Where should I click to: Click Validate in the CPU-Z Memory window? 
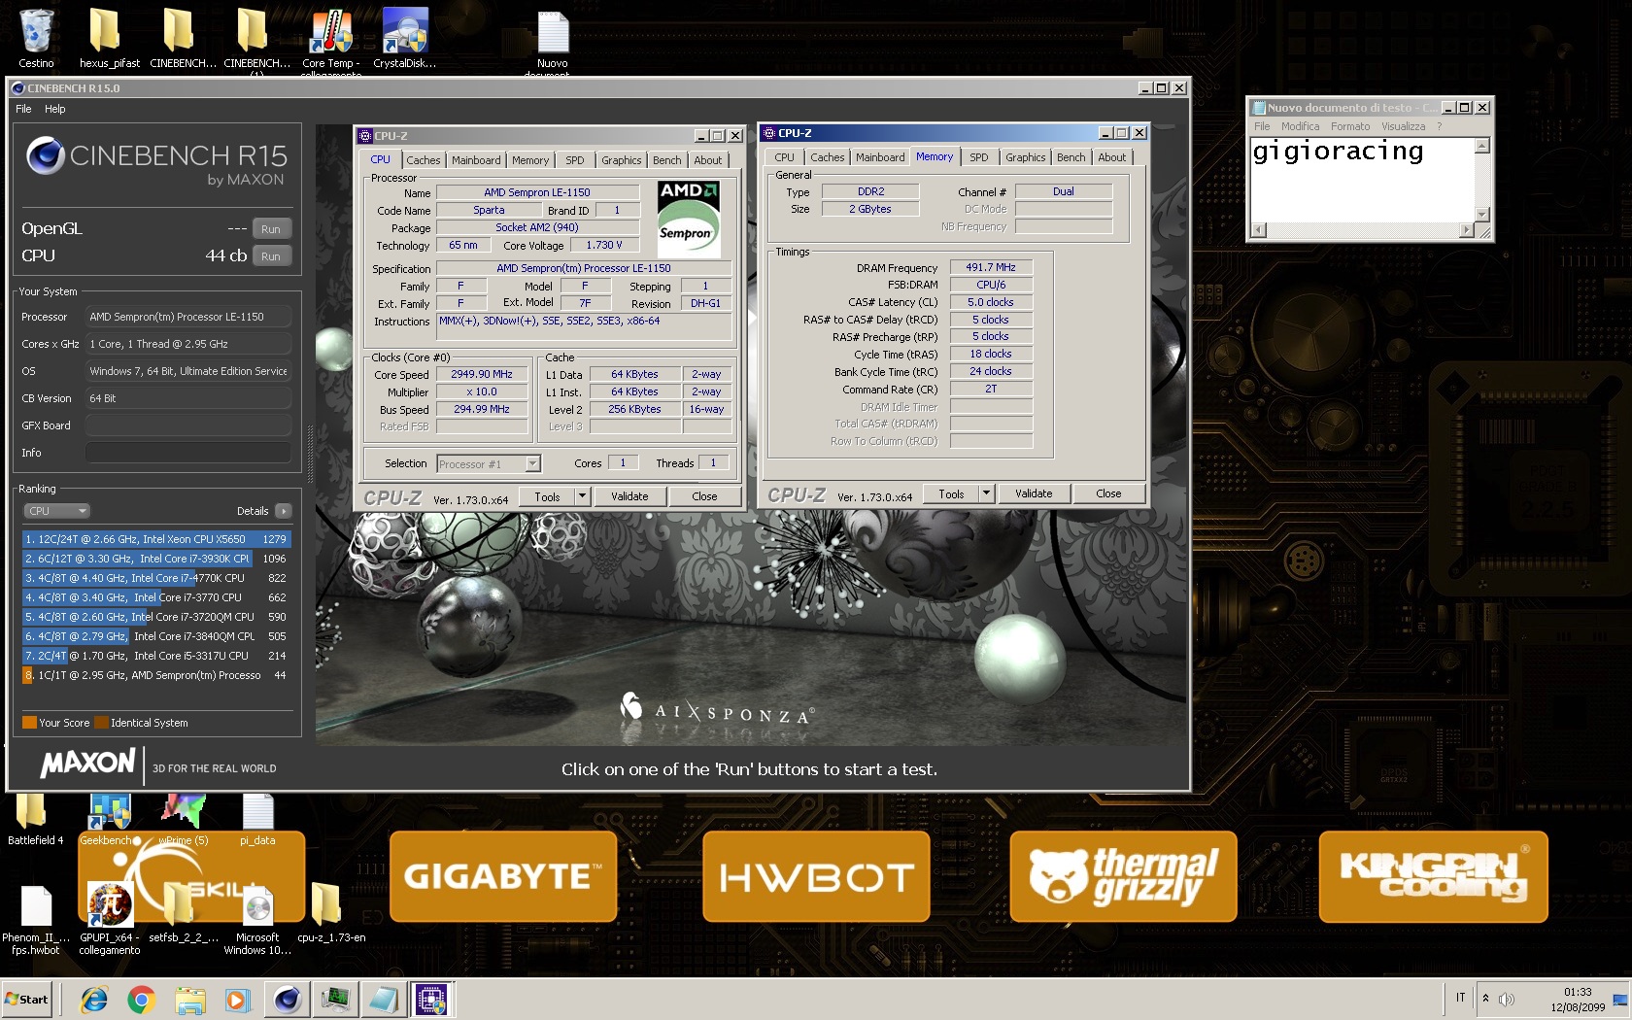(1034, 493)
